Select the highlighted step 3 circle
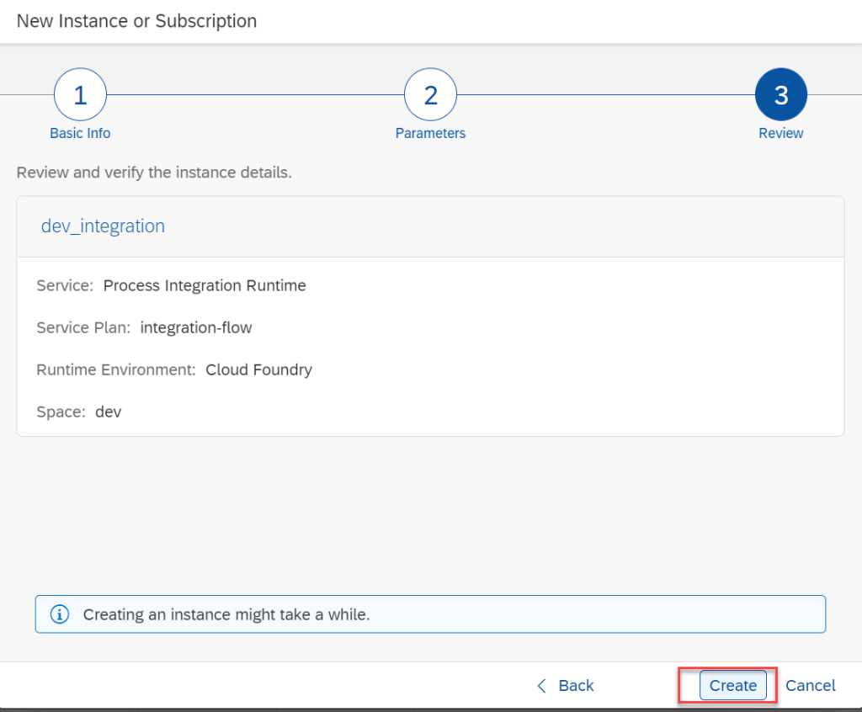The image size is (862, 712). pos(780,95)
